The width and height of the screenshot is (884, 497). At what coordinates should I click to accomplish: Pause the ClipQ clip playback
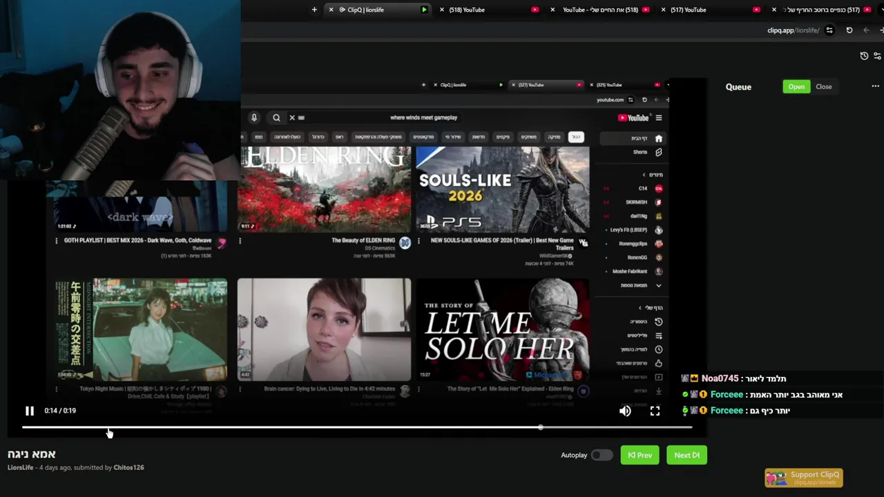[x=30, y=411]
